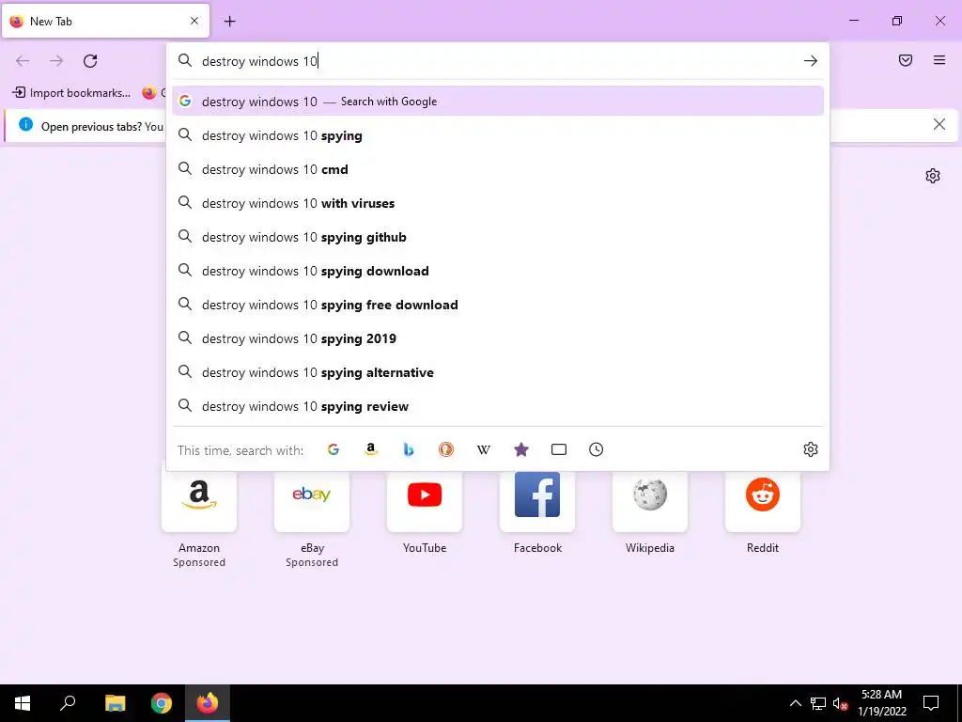Choose suggestion 'destroy windows 10 spying alternative'
Screen dimensions: 962x722
(498, 372)
